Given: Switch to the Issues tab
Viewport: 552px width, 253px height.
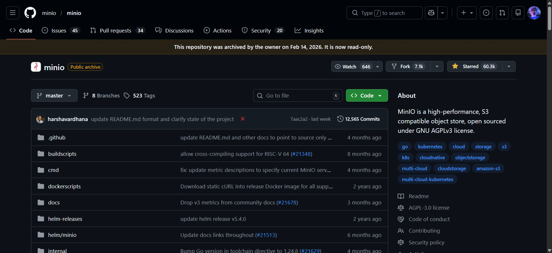Looking at the screenshot, I should (61, 30).
